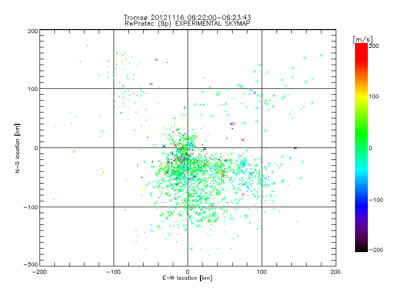Click the -100 tick label on the E-W axis
This screenshot has height=296, width=395.
coord(114,272)
